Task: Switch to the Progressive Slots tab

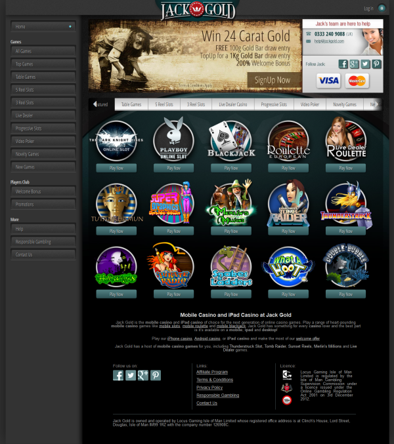Action: [x=274, y=104]
